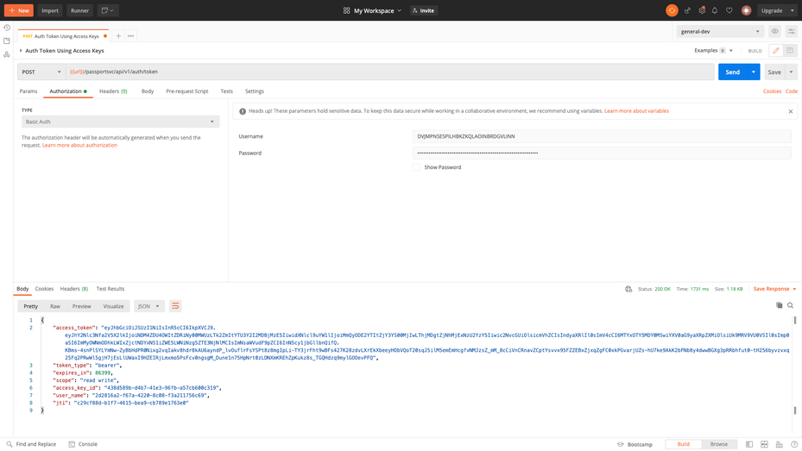Follow the Learn more about variables link
802x451 pixels.
pos(636,111)
